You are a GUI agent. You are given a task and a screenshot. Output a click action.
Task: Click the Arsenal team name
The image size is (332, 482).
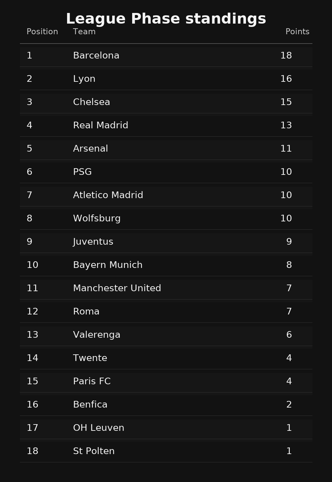90,149
